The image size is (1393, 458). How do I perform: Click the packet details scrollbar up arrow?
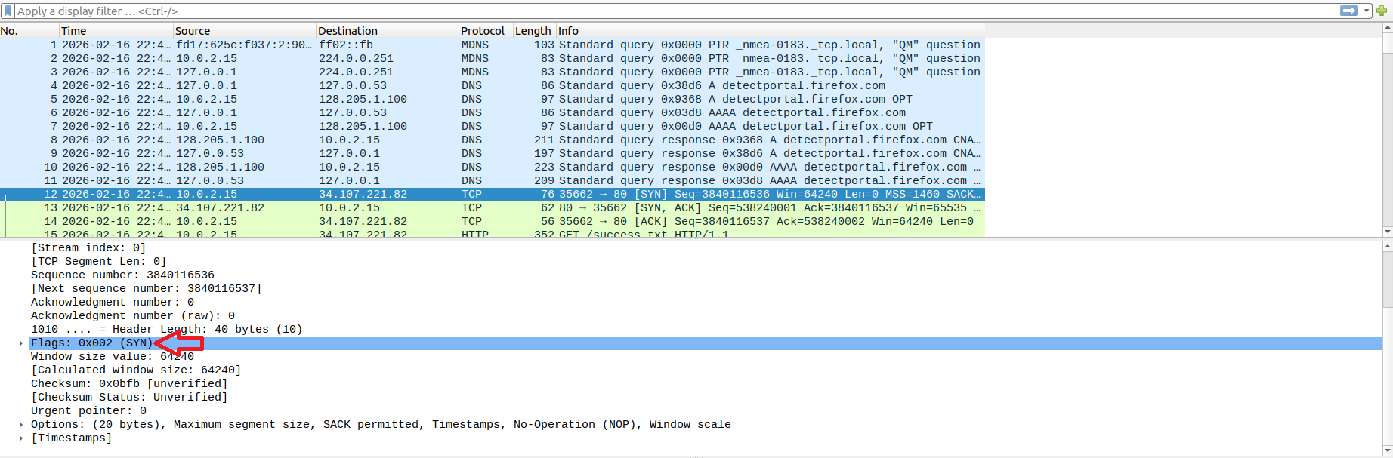(x=1387, y=247)
